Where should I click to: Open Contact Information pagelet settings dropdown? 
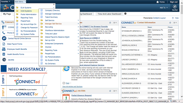(175, 23)
